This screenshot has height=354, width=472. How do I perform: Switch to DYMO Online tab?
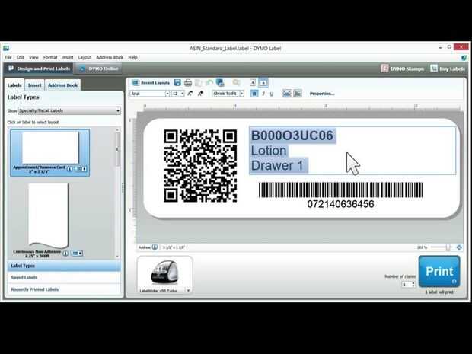[x=99, y=69]
